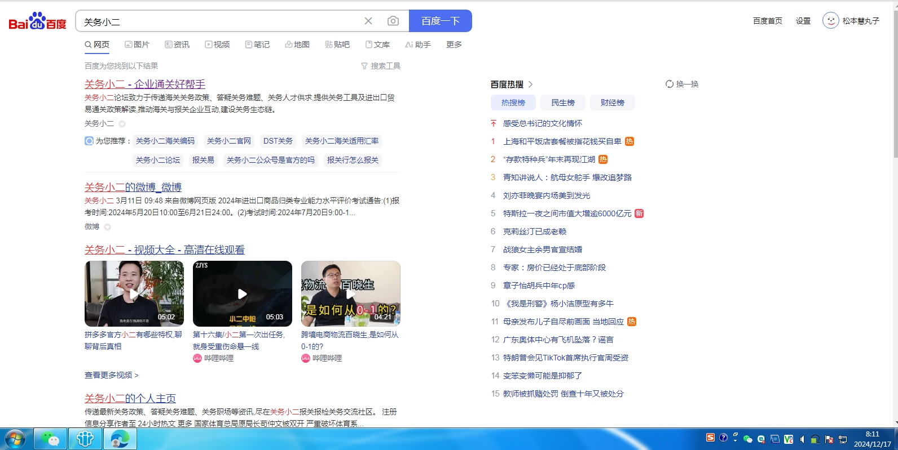Open hot topic 教师被抓赌处罚 倒查十年又被处分

tap(564, 394)
